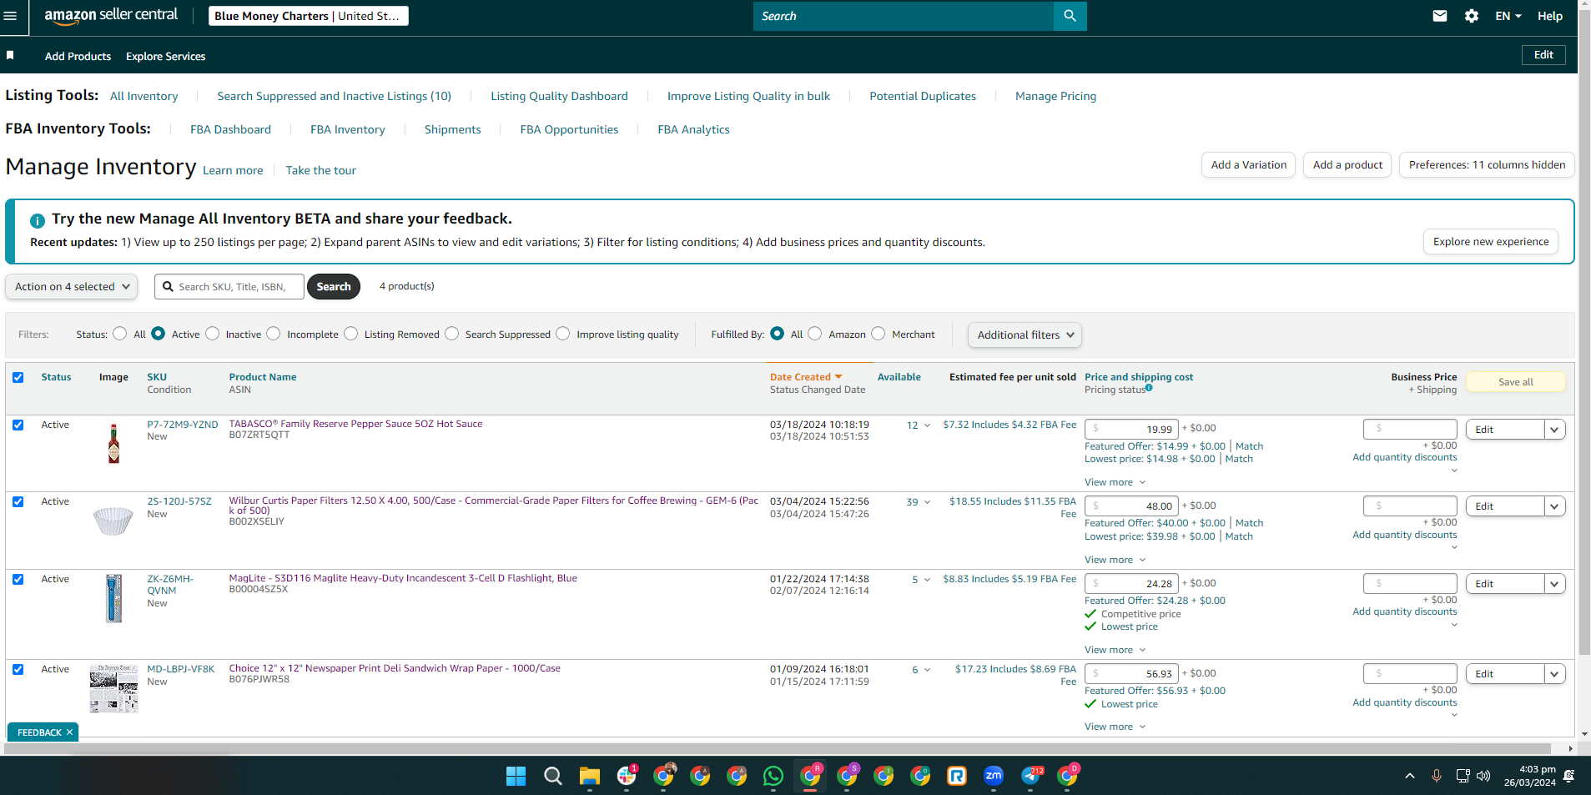Click the Add a product button
The width and height of the screenshot is (1591, 795).
(1347, 165)
